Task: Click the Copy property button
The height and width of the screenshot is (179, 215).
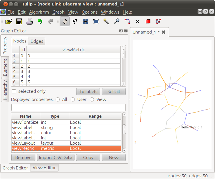Action: pos(88,158)
